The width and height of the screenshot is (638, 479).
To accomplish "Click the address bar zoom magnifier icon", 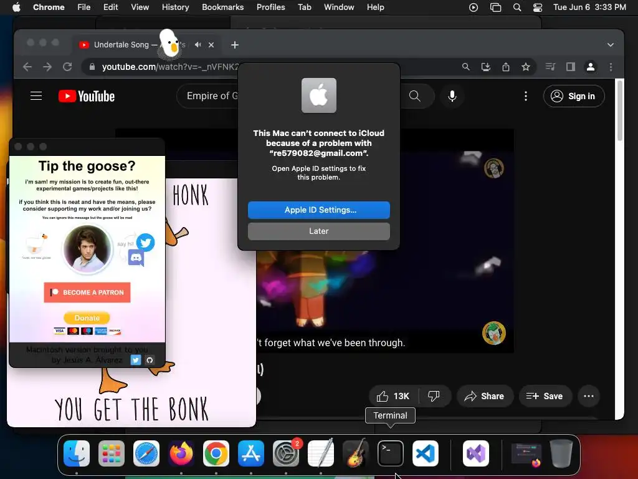I will (x=466, y=67).
